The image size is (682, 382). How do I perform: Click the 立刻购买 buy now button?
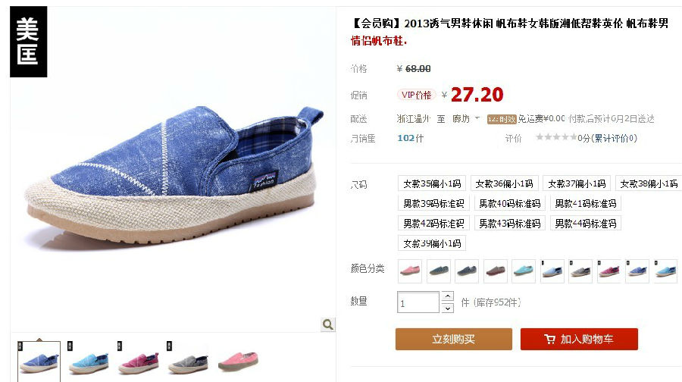pyautogui.click(x=454, y=340)
